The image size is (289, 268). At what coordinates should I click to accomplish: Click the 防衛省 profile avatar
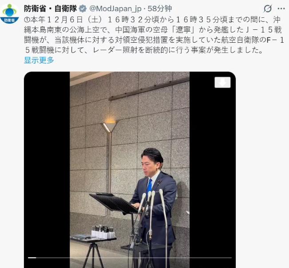click(x=10, y=14)
